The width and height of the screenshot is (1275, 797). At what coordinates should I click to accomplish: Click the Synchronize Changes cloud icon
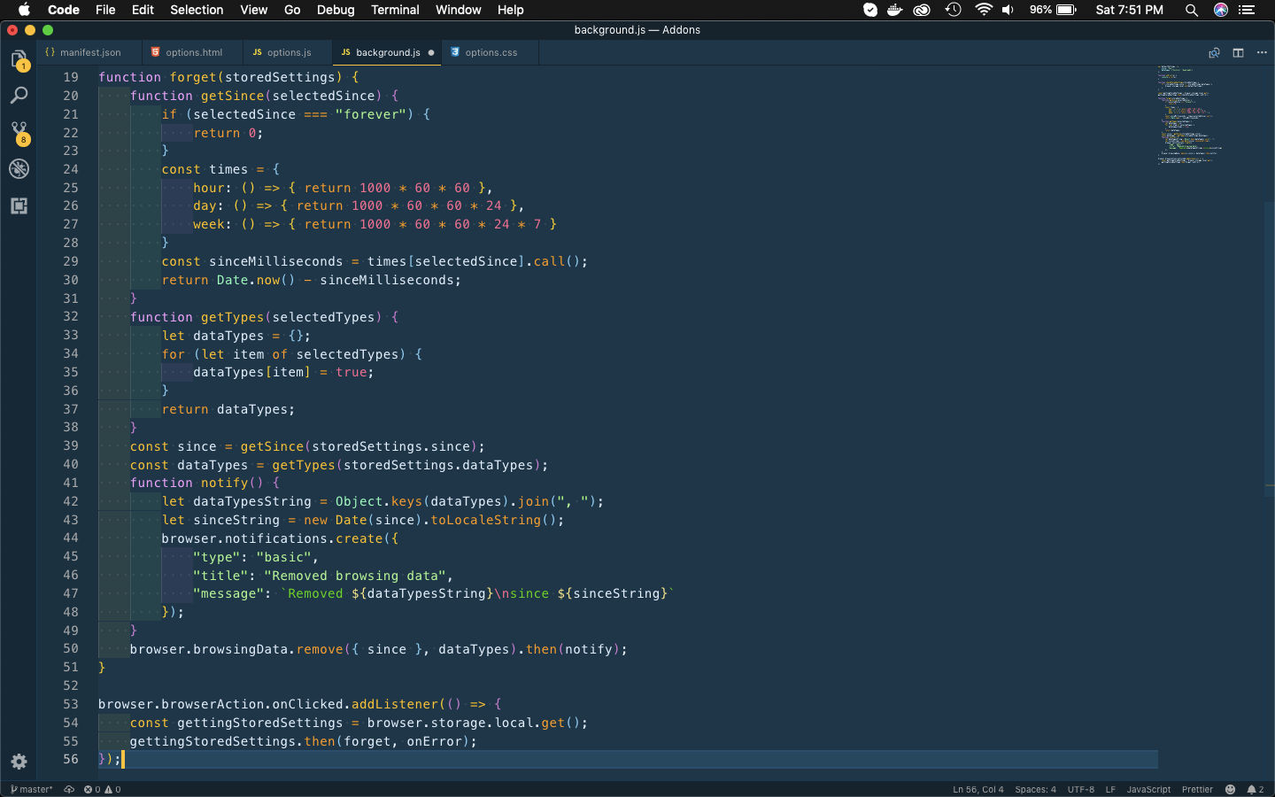tap(69, 789)
